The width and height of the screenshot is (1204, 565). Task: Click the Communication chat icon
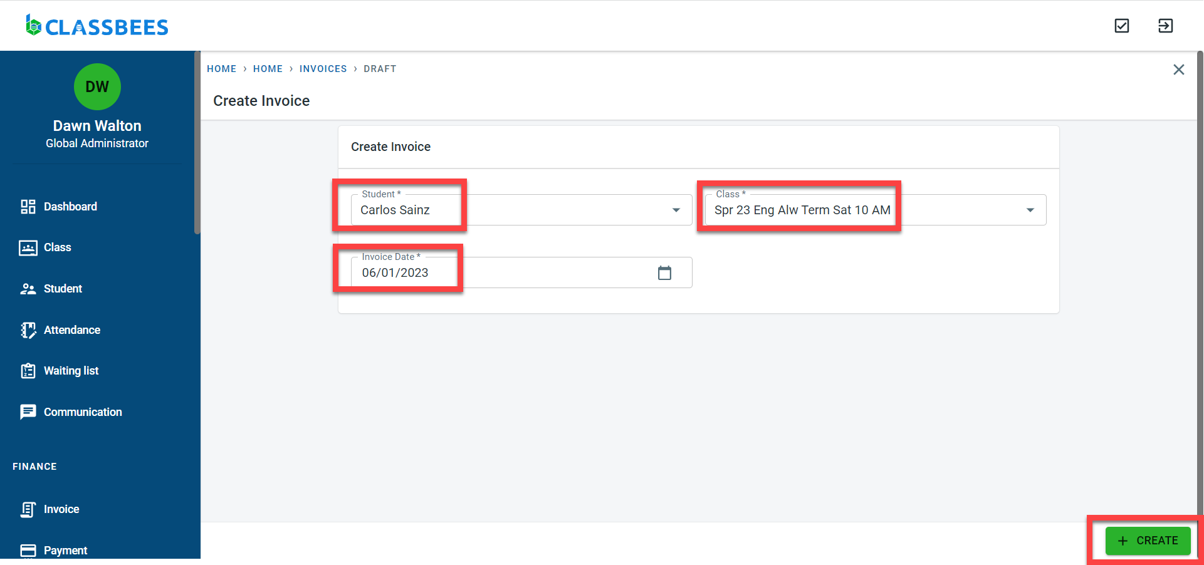click(28, 412)
